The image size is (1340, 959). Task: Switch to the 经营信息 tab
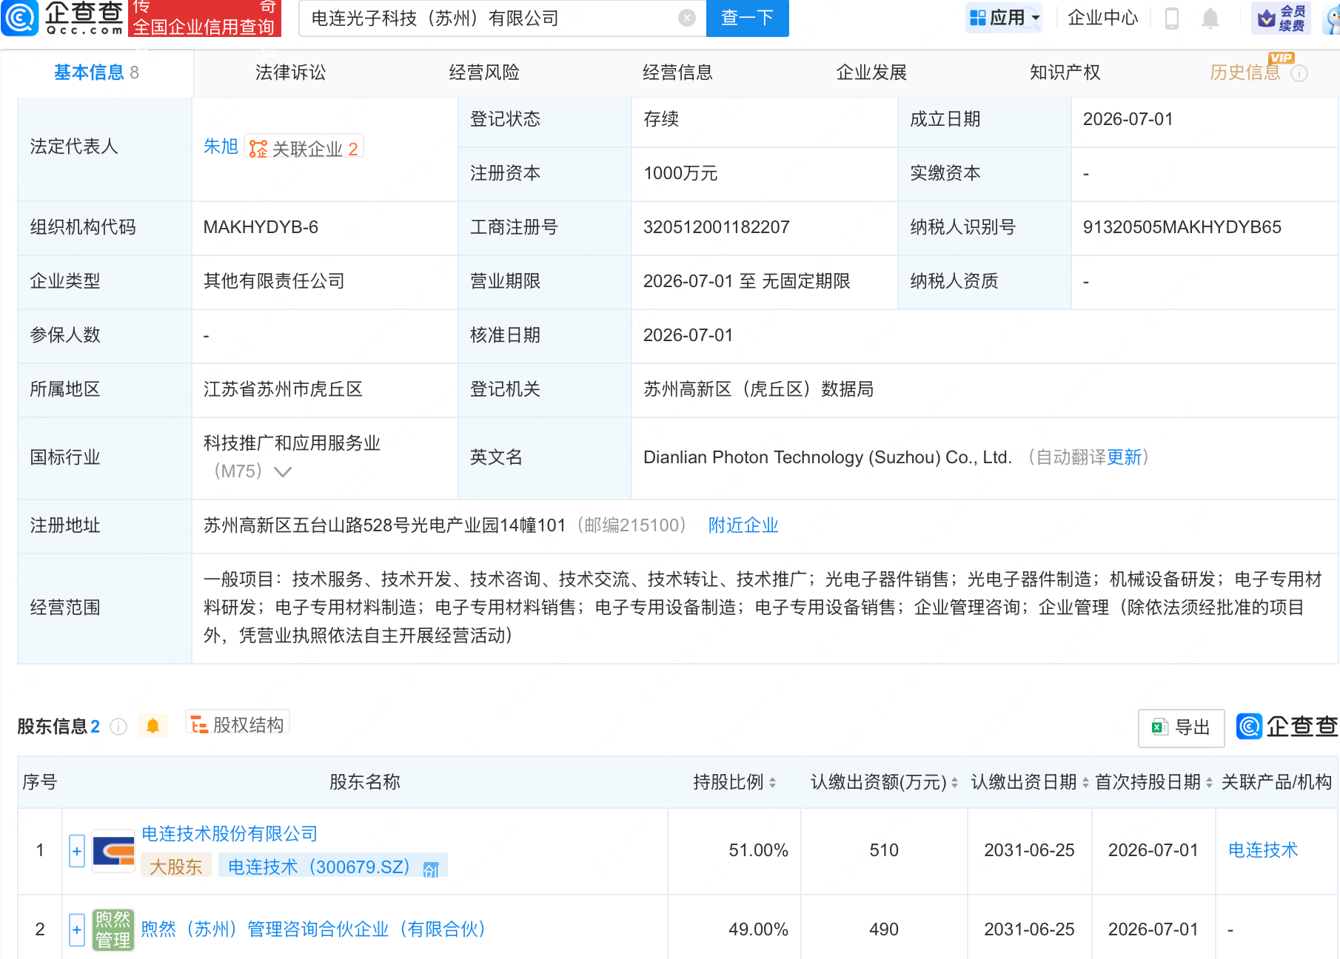[677, 73]
